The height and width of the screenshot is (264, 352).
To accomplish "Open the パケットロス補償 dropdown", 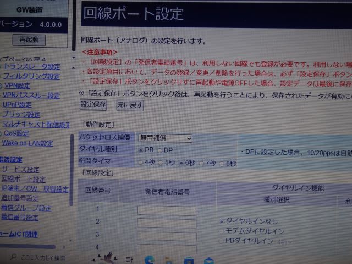I will coord(165,138).
